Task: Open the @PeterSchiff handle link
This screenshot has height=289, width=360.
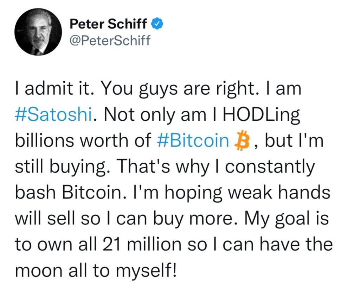Action: 110,41
